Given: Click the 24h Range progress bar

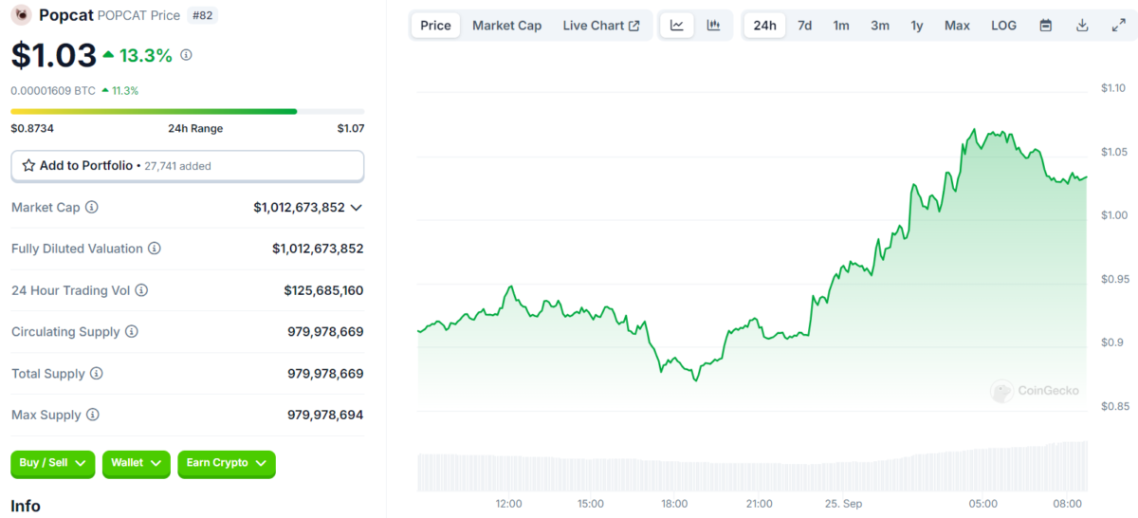Looking at the screenshot, I should click(x=188, y=111).
